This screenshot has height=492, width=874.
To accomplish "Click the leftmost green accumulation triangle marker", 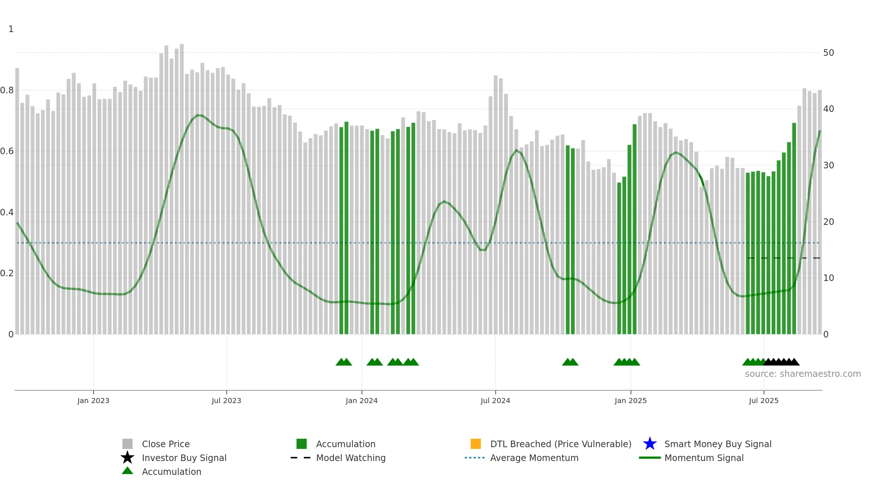I will [x=340, y=362].
